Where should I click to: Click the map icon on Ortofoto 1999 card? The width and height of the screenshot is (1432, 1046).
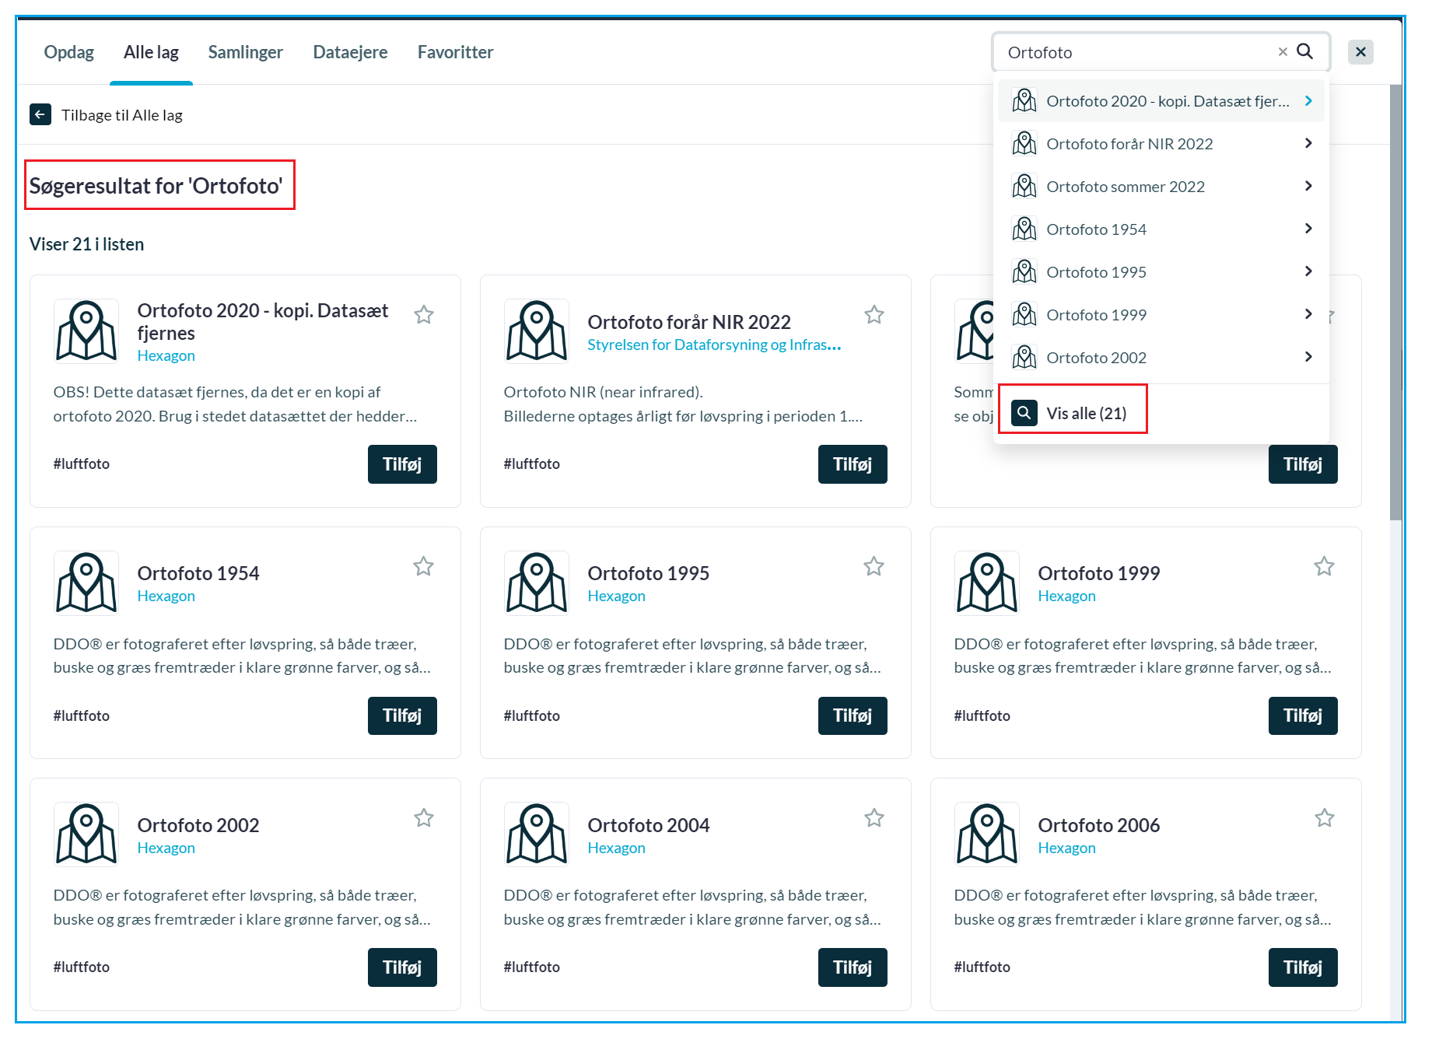[987, 582]
